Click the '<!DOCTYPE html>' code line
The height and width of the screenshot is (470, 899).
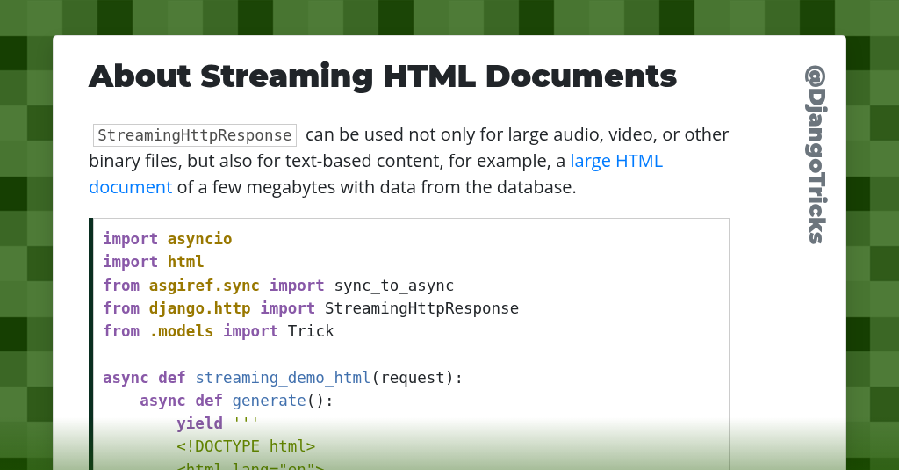tap(246, 446)
